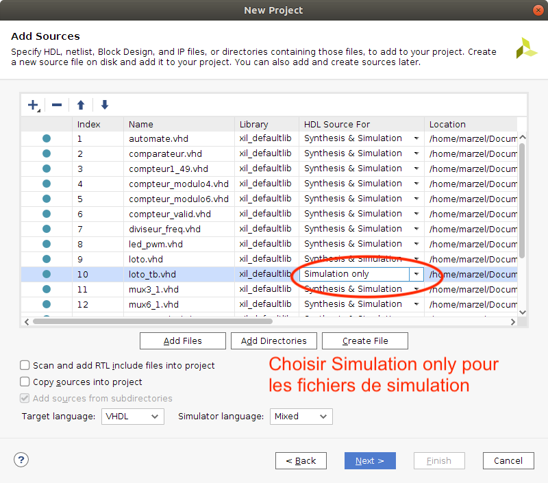
Task: Click the Name column header
Action: pyautogui.click(x=179, y=125)
